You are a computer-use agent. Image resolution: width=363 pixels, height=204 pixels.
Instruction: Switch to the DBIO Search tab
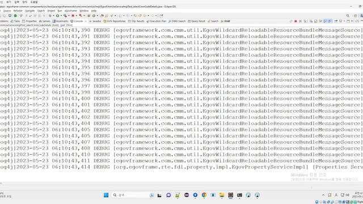pyautogui.click(x=177, y=21)
